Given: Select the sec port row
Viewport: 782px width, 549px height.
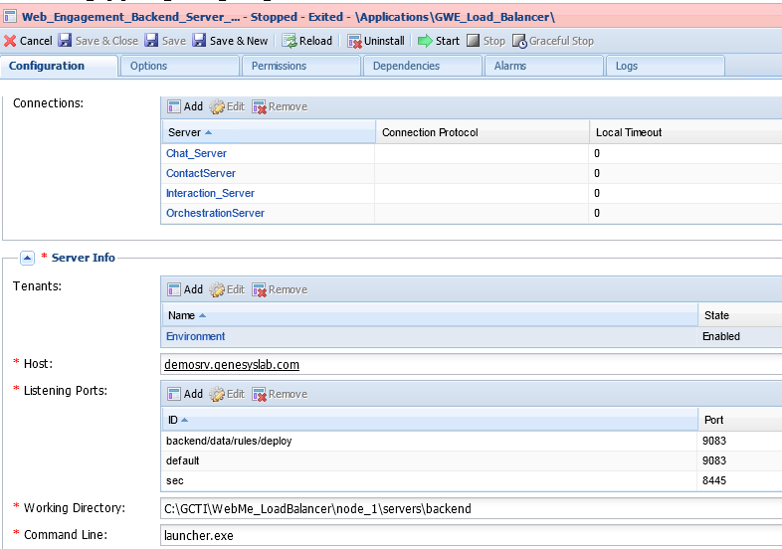Looking at the screenshot, I should coord(472,480).
